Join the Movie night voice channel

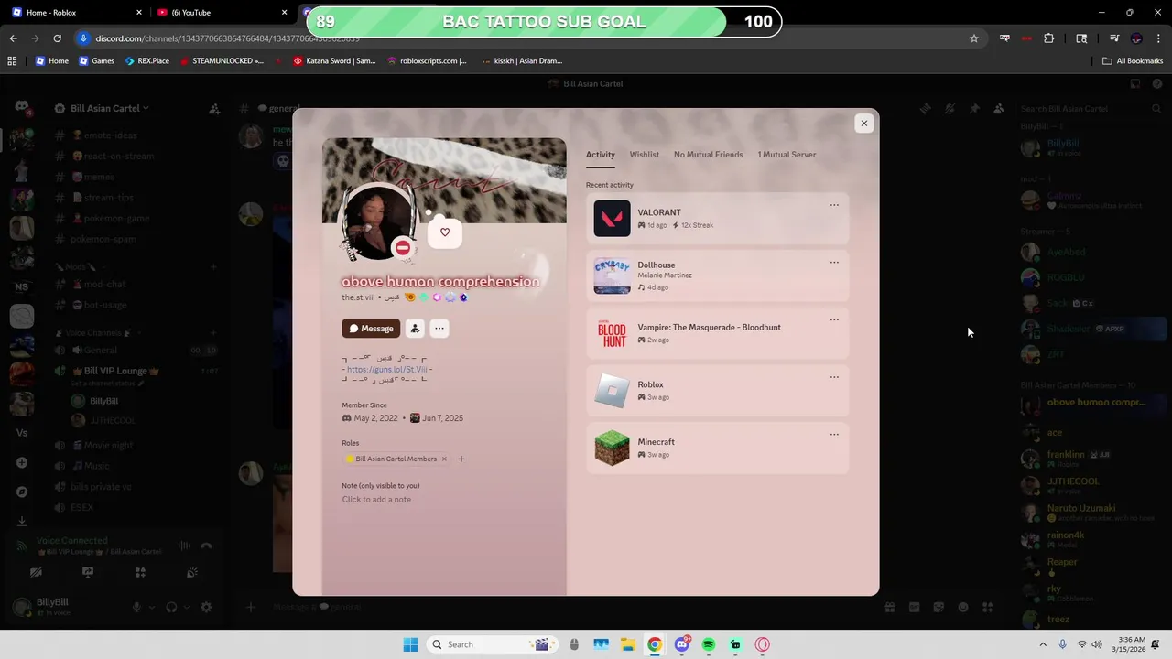[108, 445]
